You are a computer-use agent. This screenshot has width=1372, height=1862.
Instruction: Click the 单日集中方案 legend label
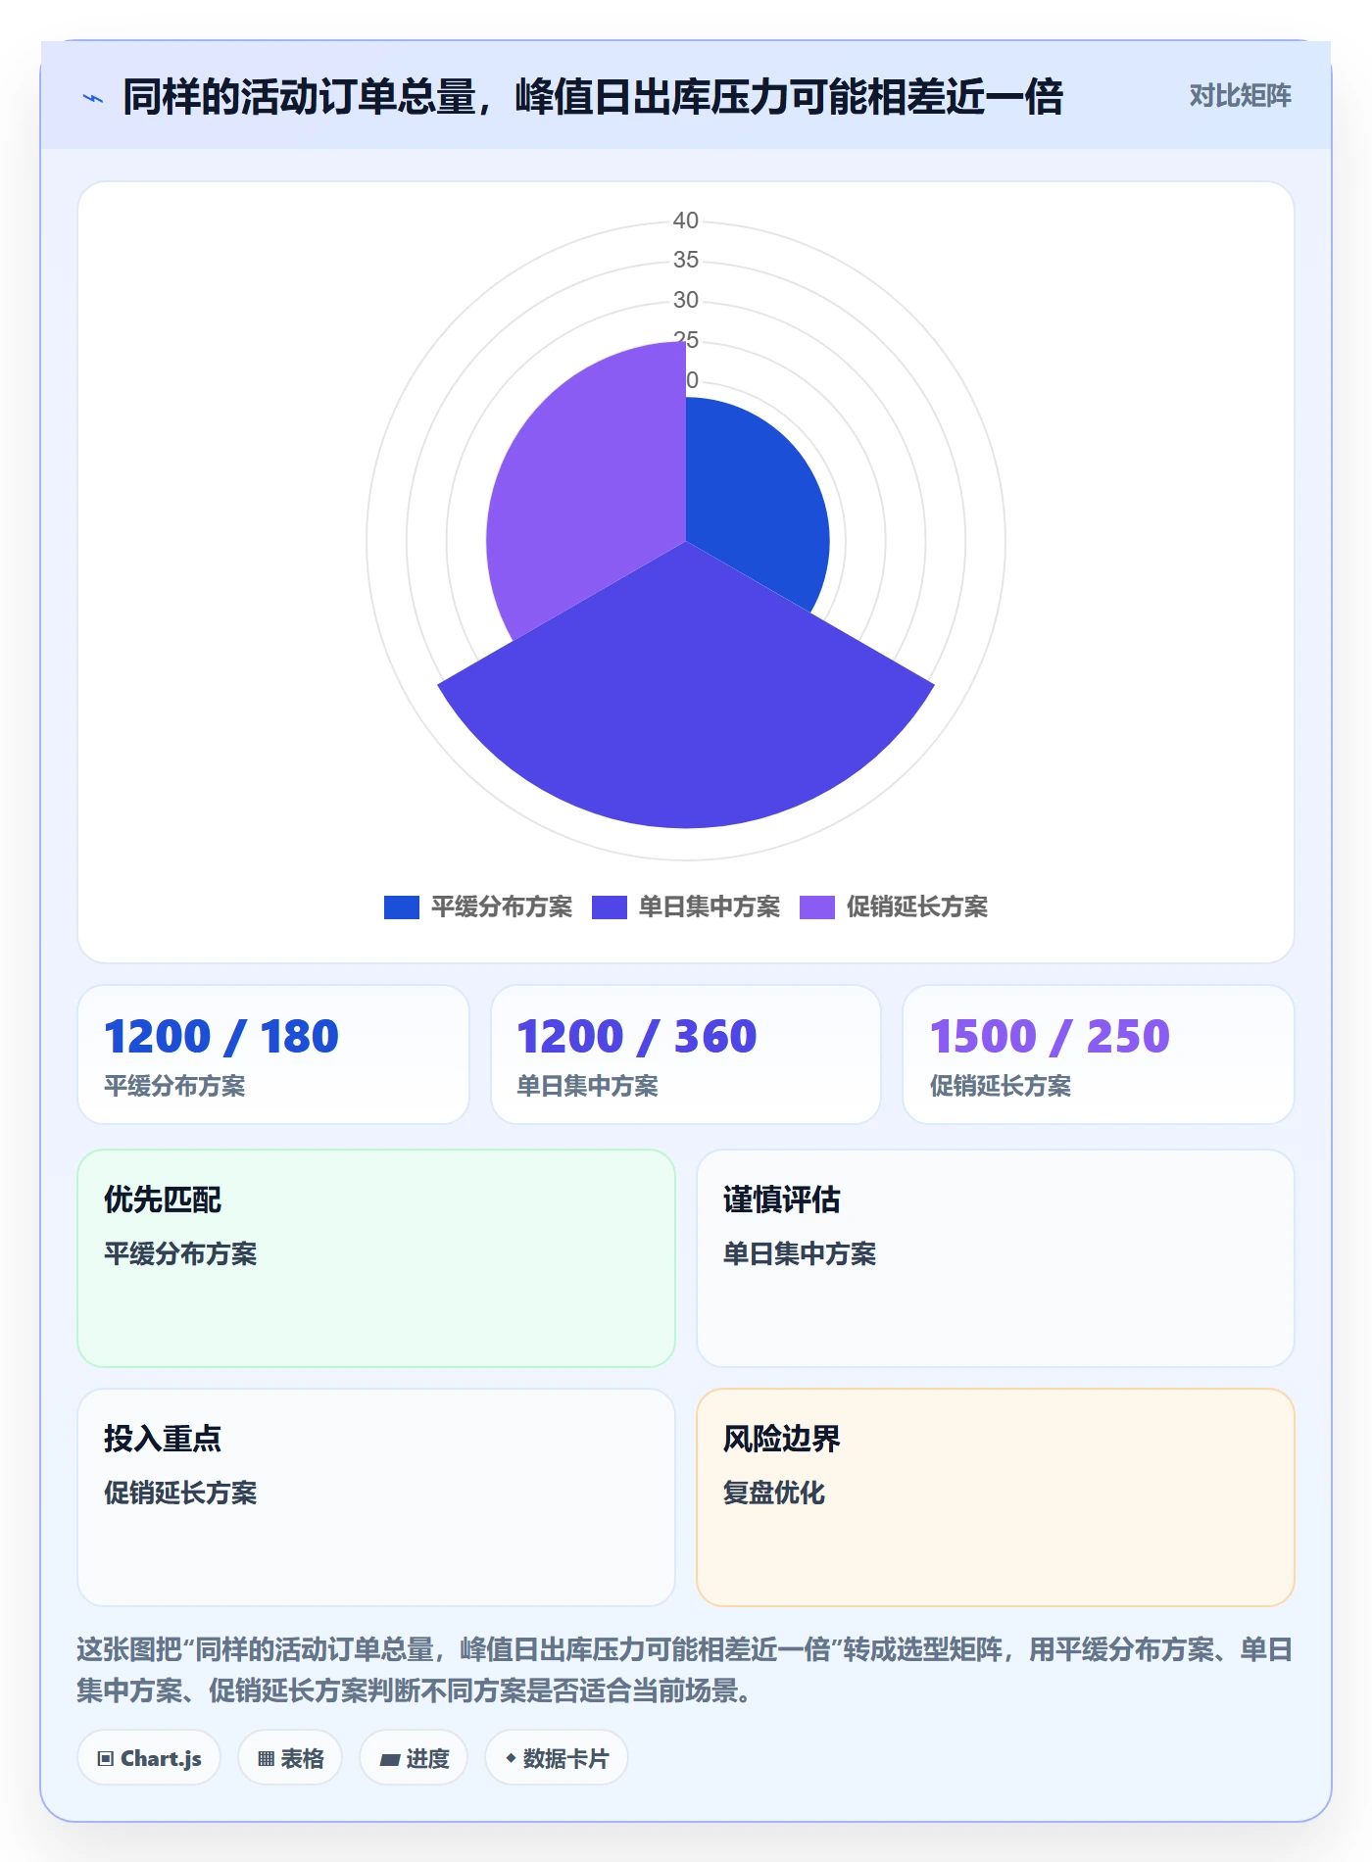(710, 907)
